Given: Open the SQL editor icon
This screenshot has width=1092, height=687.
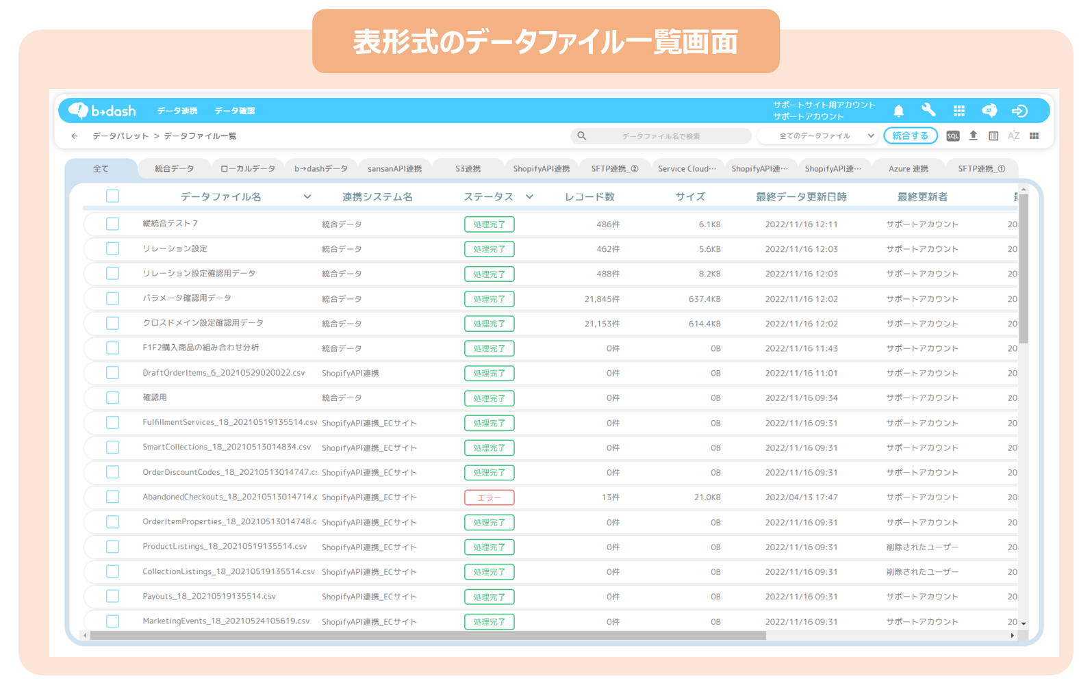Looking at the screenshot, I should point(952,136).
